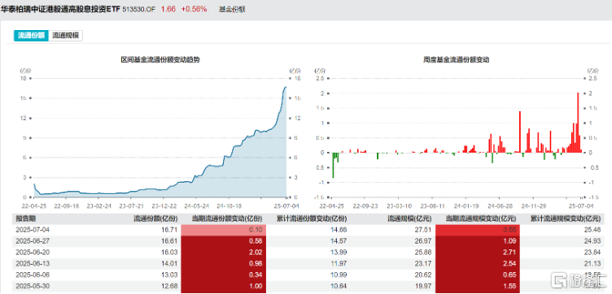
Task: Sort by 累计流通份额变动(亿份) column header
Action: click(x=312, y=218)
